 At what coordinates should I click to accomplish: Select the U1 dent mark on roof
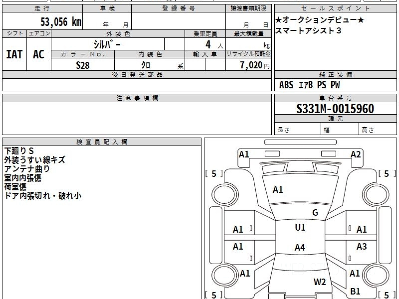click(300, 228)
